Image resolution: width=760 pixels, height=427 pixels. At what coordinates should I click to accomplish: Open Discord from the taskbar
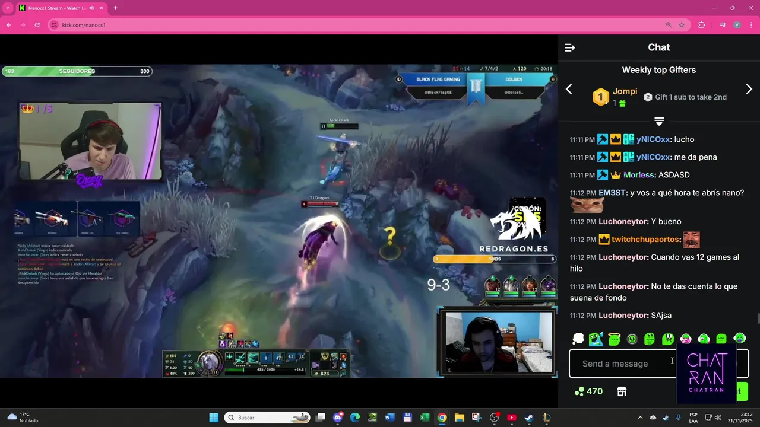point(338,418)
